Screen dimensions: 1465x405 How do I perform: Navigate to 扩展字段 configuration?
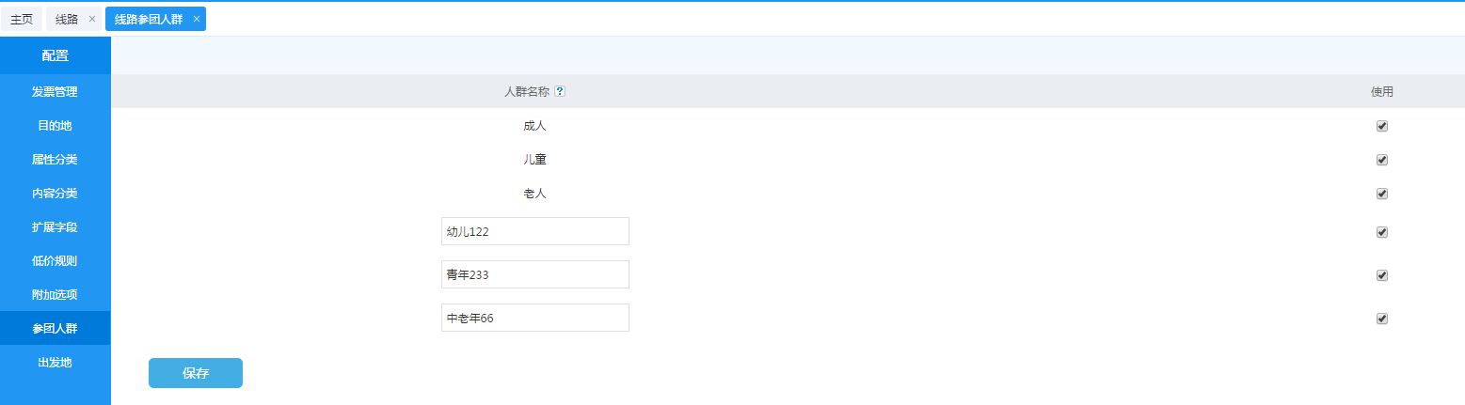click(55, 227)
